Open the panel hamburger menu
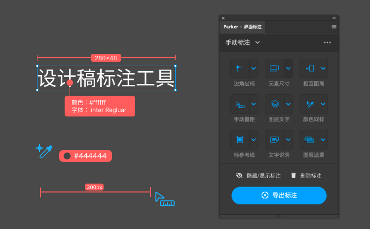Image resolution: width=370 pixels, height=229 pixels. 334,27
